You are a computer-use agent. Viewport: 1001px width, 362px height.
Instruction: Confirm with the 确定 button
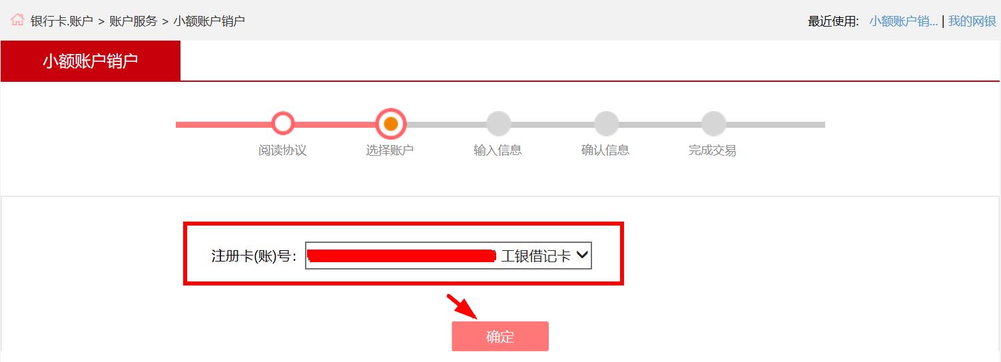(500, 336)
